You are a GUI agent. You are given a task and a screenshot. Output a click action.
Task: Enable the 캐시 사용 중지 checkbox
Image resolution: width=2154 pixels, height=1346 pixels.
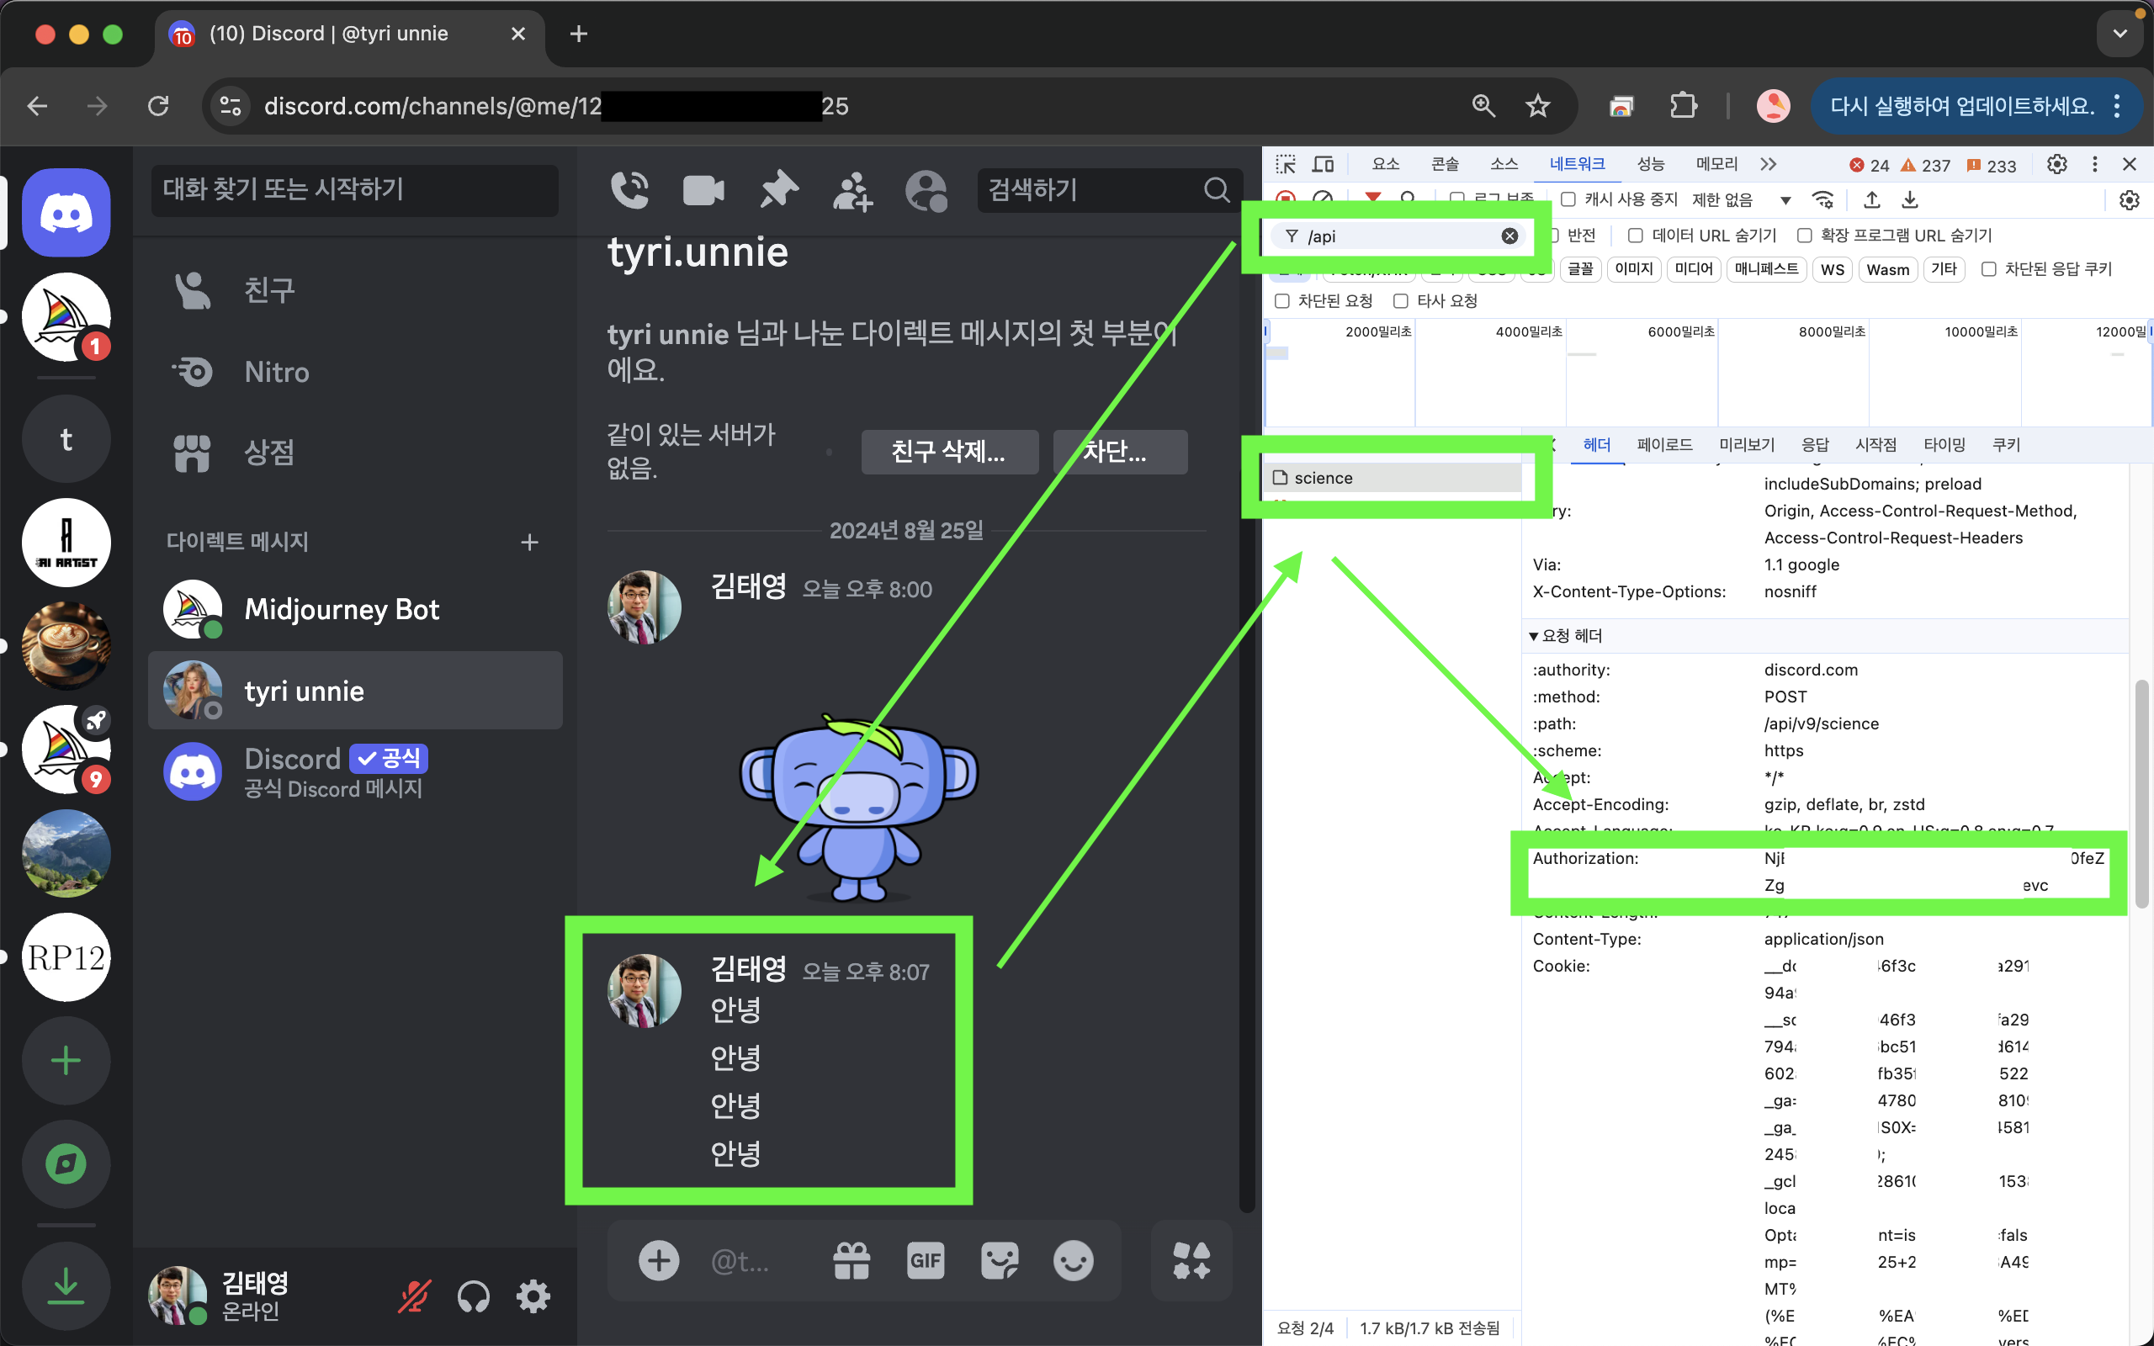point(1568,199)
